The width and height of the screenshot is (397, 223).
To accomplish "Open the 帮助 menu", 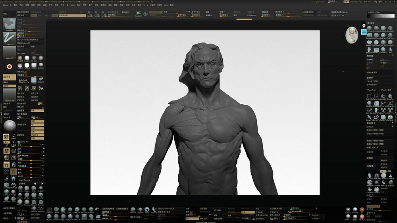I will click(172, 5).
